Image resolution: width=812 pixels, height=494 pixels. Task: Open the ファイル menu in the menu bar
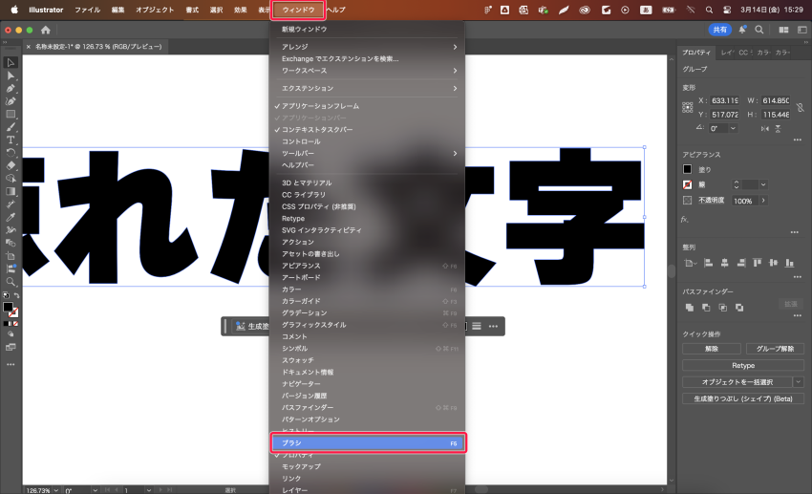pos(88,10)
